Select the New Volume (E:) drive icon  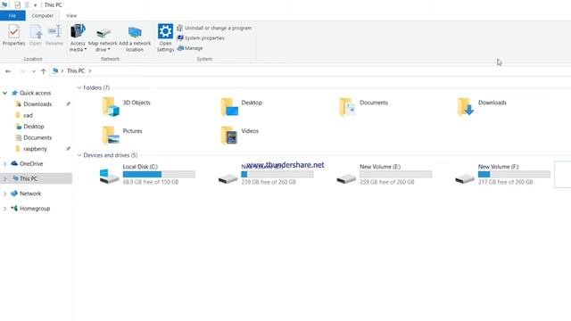pos(346,178)
